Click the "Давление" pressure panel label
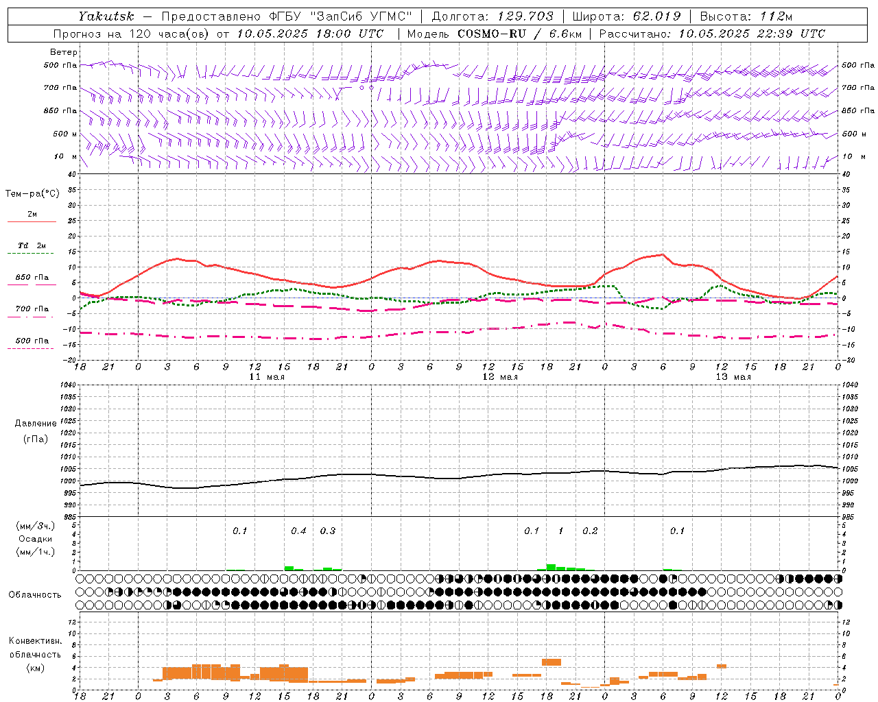Viewport: 878px width, 702px height. [36, 424]
